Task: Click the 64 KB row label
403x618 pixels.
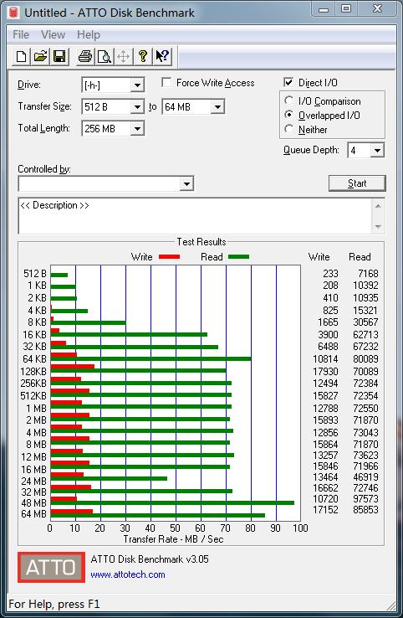Action: 34,359
